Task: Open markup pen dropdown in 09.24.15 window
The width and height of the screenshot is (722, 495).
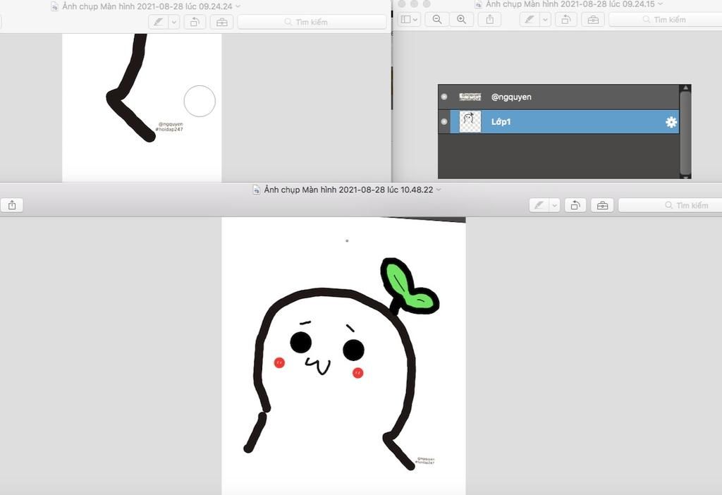Action: tap(545, 19)
